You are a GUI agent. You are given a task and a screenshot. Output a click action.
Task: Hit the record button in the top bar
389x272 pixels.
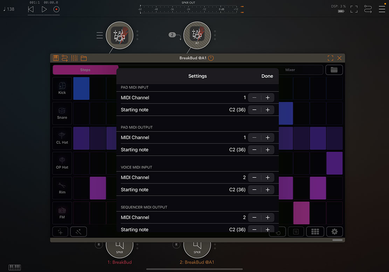(x=56, y=9)
